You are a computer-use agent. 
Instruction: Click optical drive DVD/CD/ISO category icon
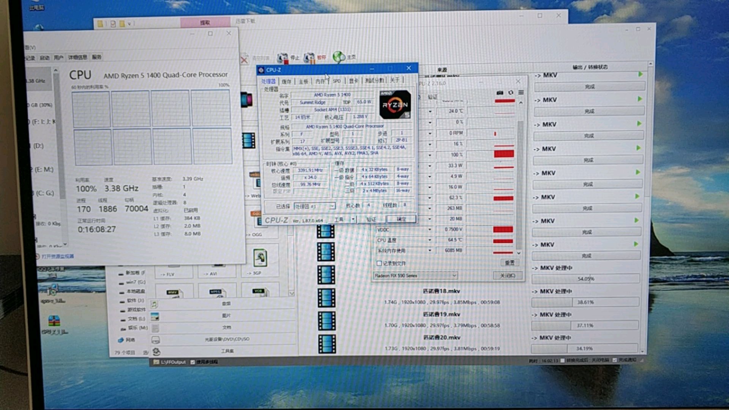(x=155, y=340)
